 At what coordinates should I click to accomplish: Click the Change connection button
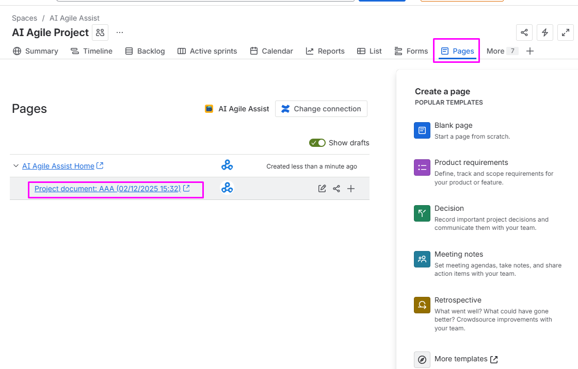pos(321,109)
